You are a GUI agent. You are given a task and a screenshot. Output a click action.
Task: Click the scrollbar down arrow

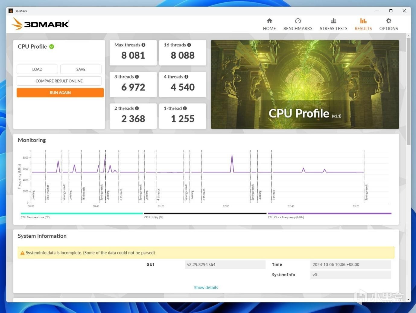point(408,300)
